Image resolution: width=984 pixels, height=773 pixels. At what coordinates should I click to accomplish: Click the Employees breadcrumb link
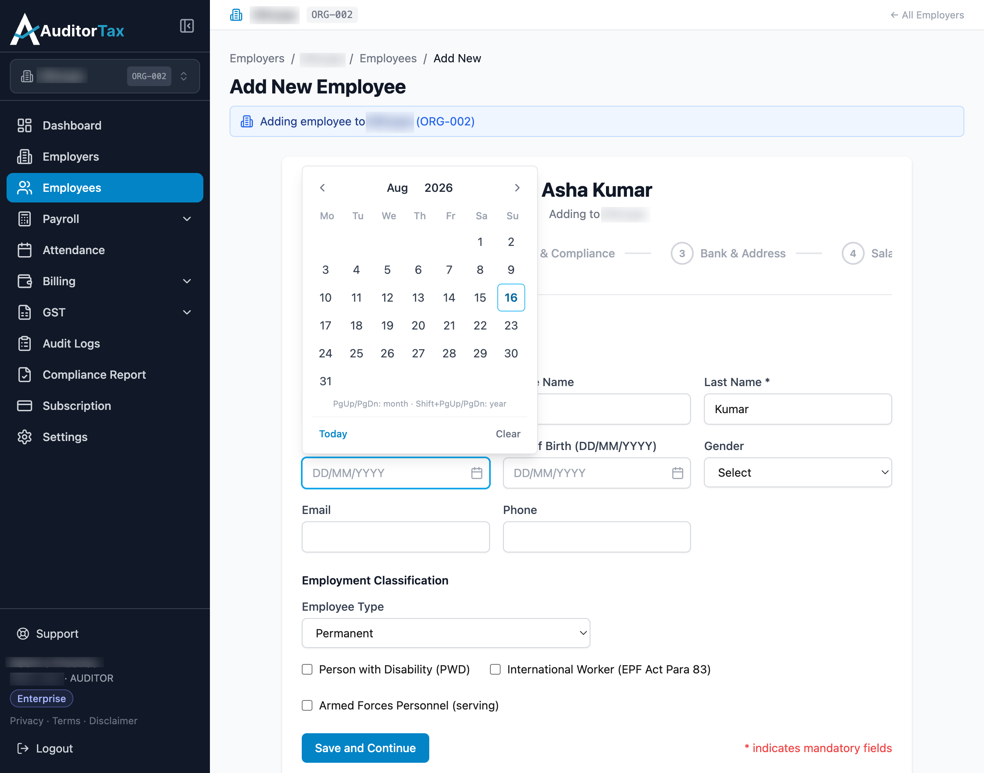pos(388,58)
